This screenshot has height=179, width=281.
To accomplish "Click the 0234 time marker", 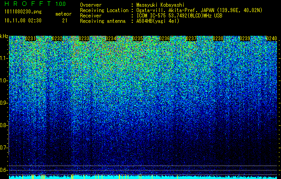I will 111,38.
